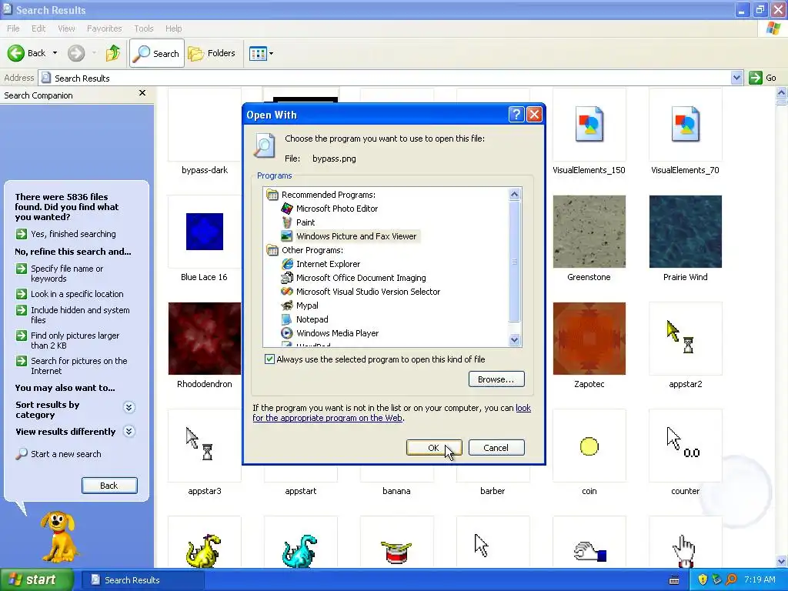Open the File menu
Screen dimensions: 788x591
[x=13, y=28]
